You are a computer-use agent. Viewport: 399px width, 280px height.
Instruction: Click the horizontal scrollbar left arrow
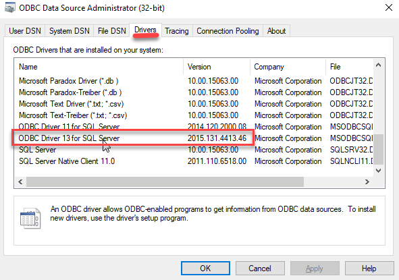click(x=20, y=182)
